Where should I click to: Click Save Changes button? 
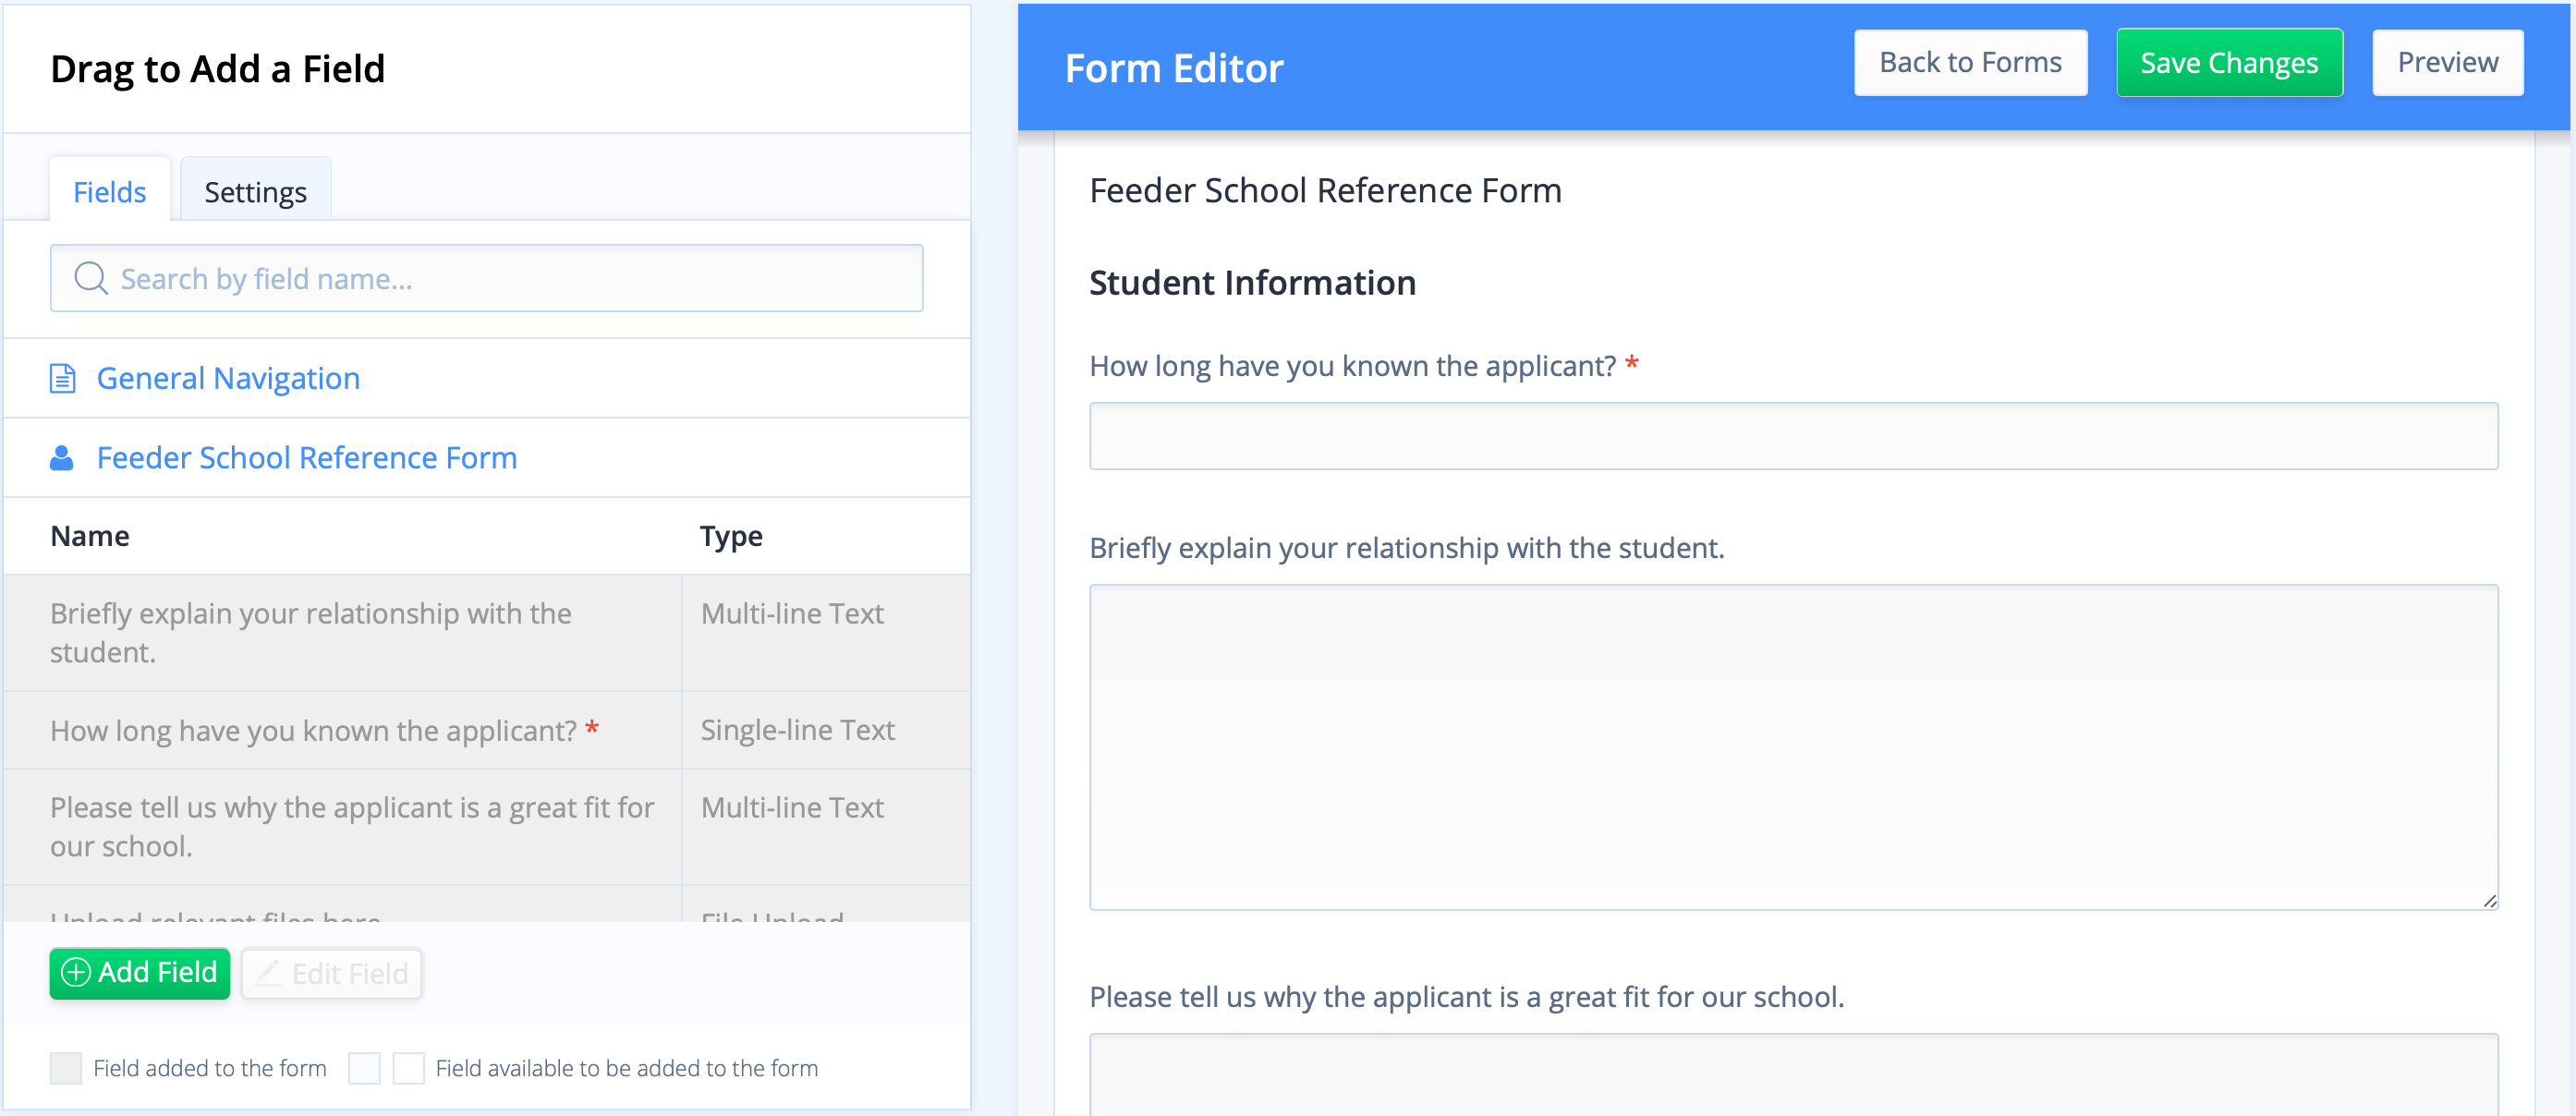click(x=2229, y=63)
